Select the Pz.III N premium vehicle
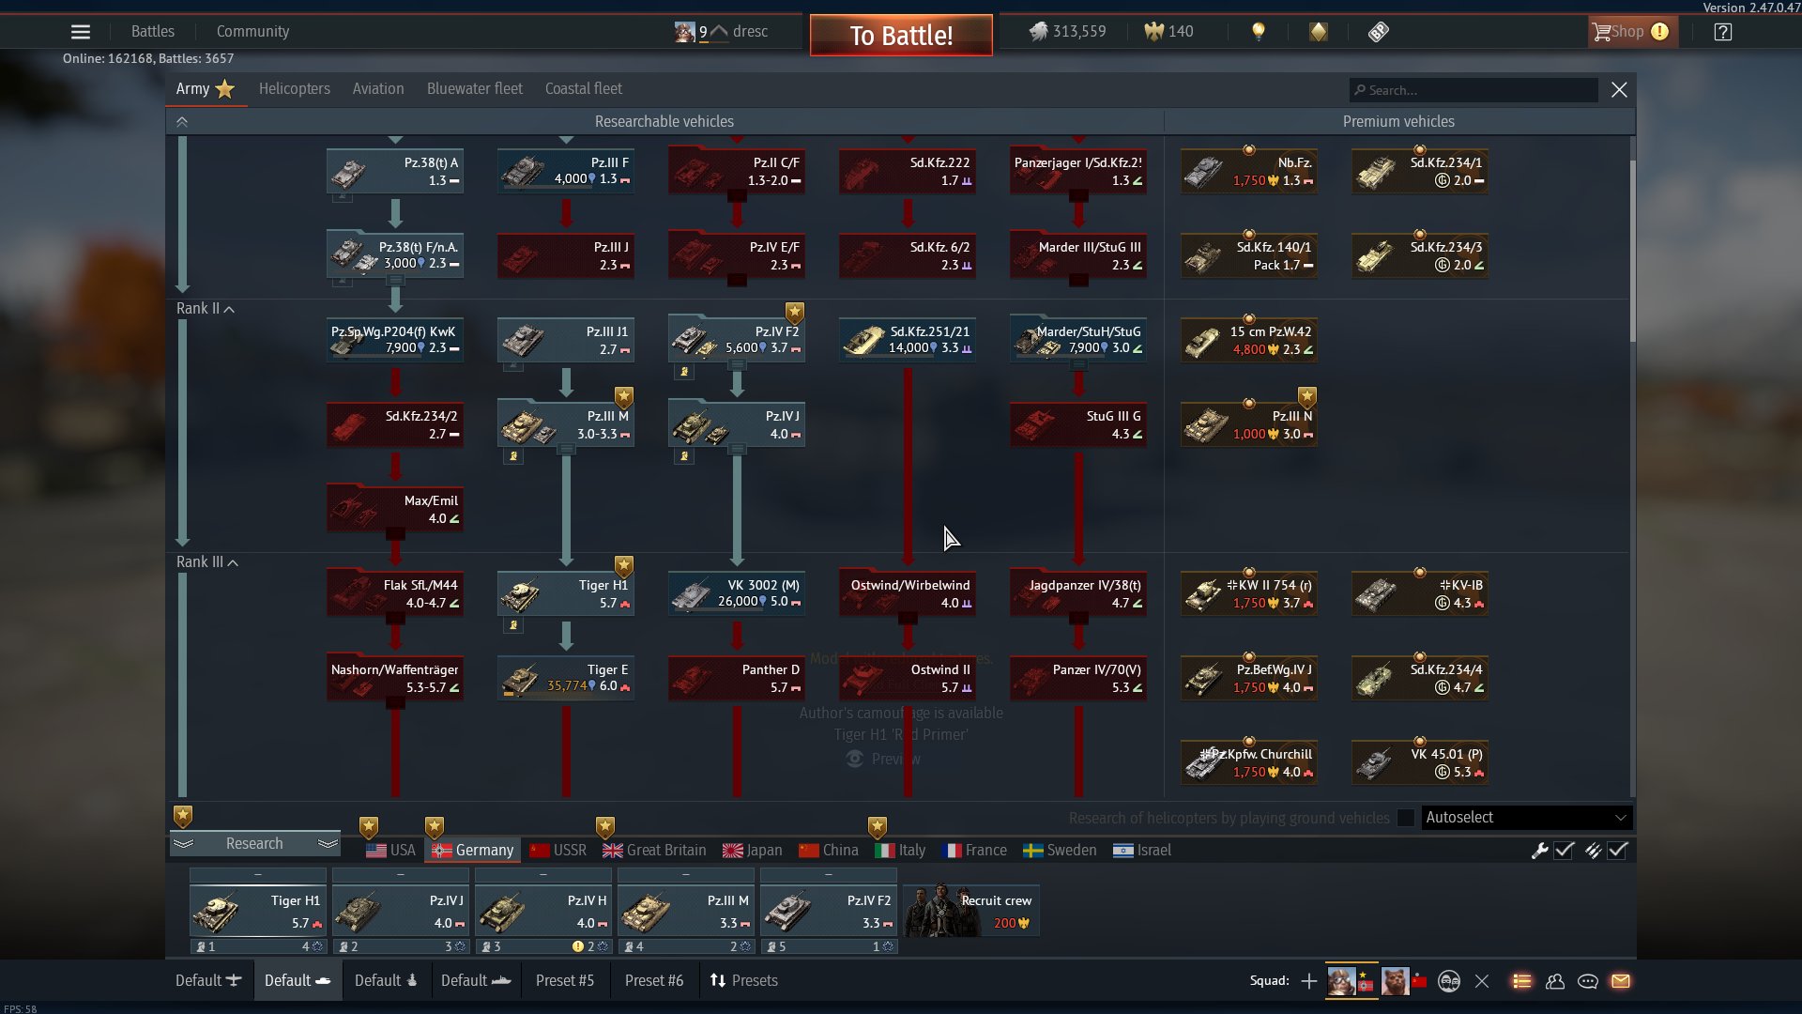 tap(1249, 424)
